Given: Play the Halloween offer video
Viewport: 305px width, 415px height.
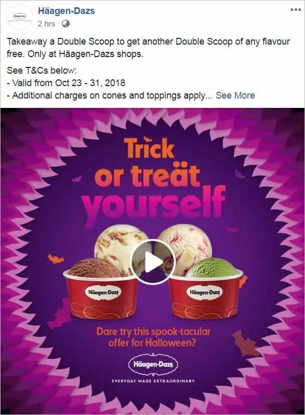Looking at the screenshot, I should [153, 262].
